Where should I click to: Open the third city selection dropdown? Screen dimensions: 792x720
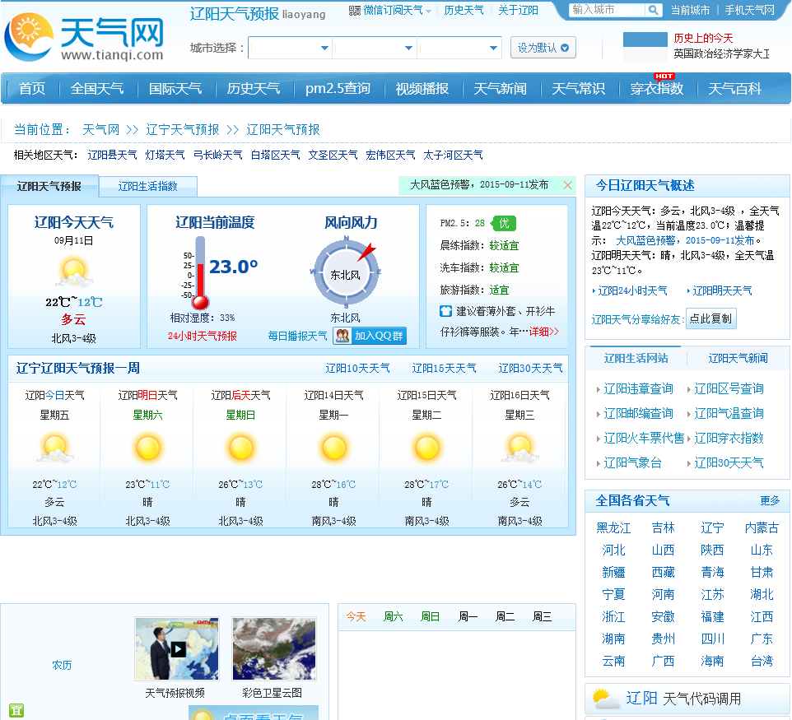(459, 48)
